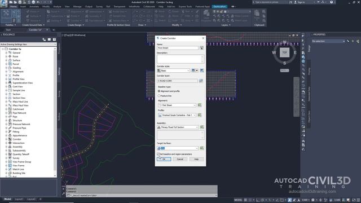This screenshot has width=361, height=203.
Task: Expand the Corridor node in settings tree
Action: coord(6,139)
